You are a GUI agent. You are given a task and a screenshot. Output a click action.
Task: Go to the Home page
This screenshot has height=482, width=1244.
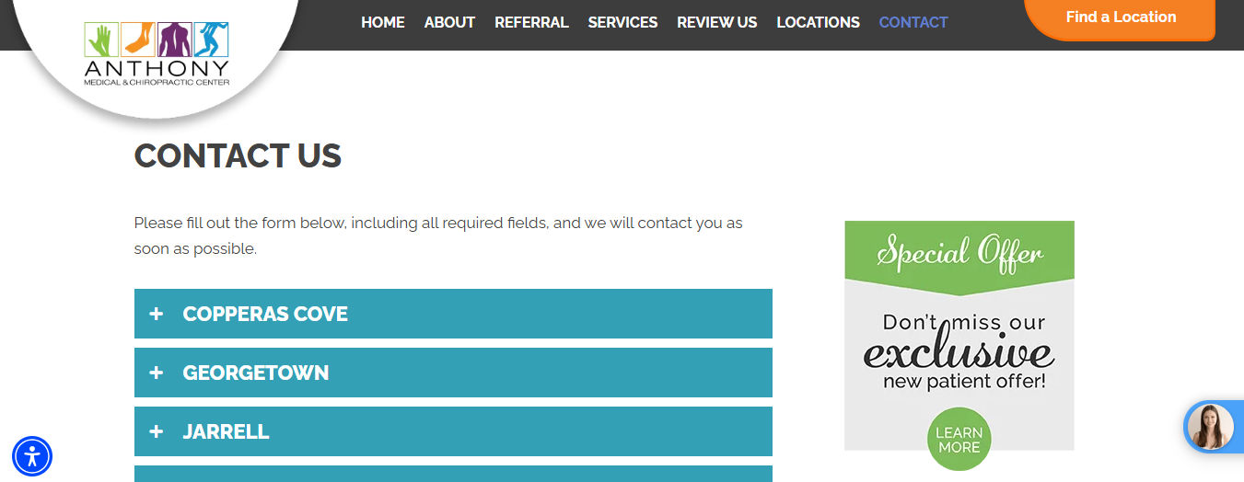[x=383, y=22]
